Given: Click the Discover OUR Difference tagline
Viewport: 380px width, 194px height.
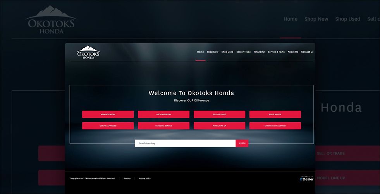Looking at the screenshot, I should [191, 100].
